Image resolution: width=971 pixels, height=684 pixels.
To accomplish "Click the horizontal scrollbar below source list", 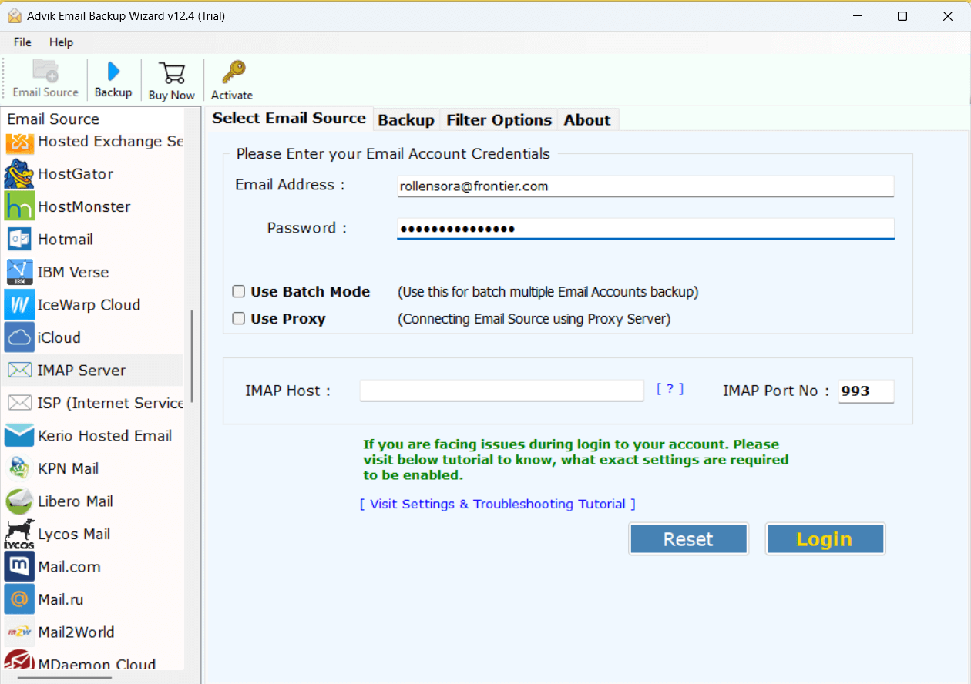I will tap(65, 679).
